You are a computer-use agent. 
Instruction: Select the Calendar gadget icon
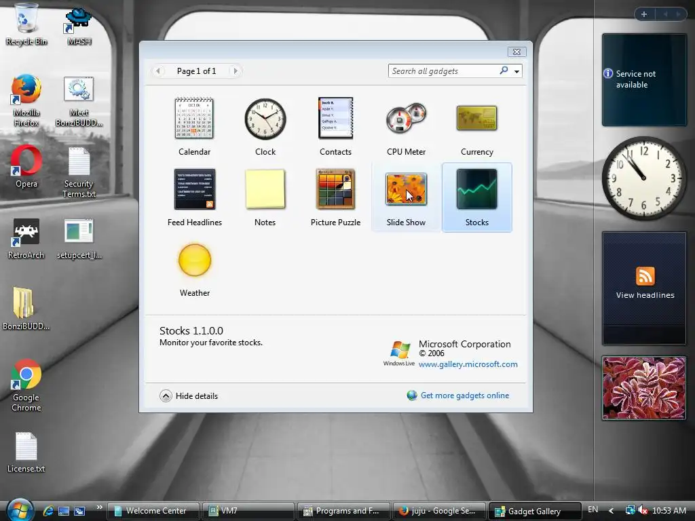(x=194, y=119)
